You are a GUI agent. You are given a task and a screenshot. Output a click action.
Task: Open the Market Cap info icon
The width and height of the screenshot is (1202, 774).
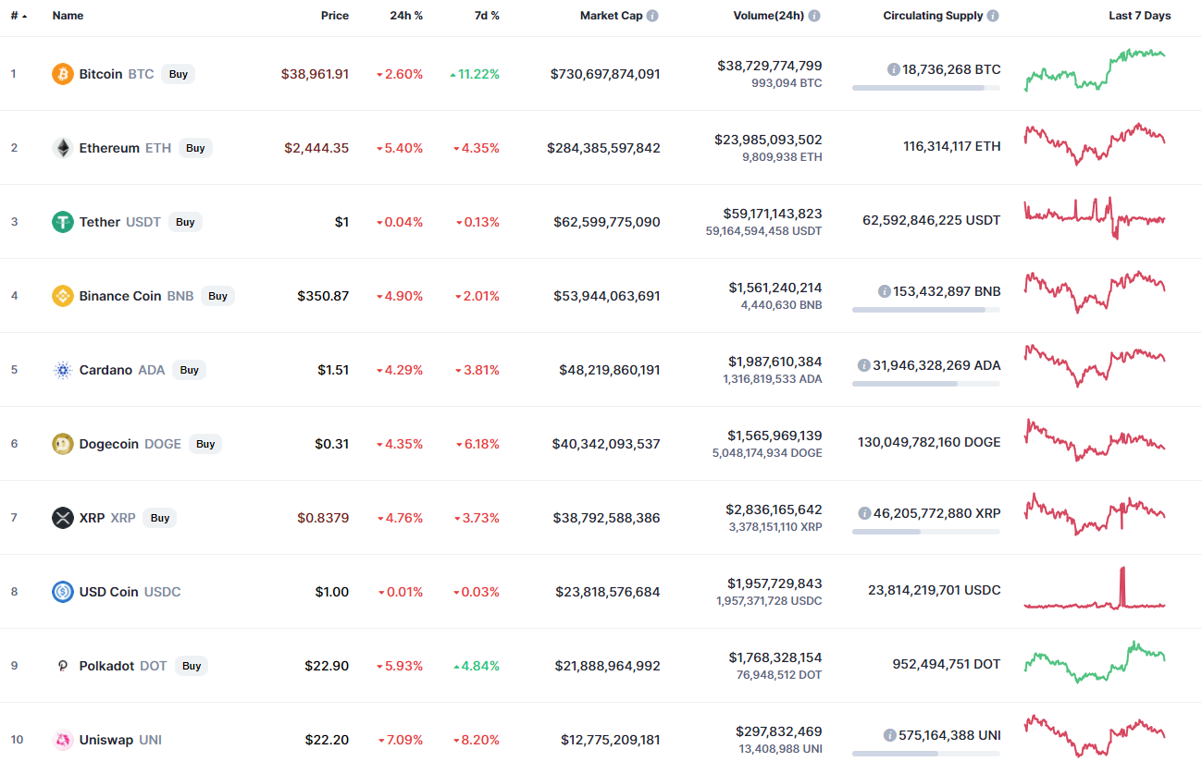tap(652, 16)
